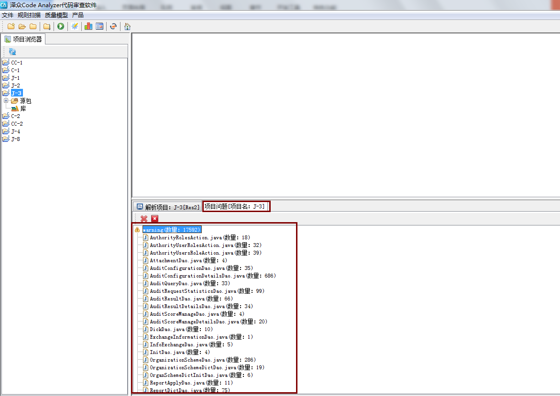Click the calendar grid toolbar icon
The height and width of the screenshot is (396, 560).
[x=99, y=26]
